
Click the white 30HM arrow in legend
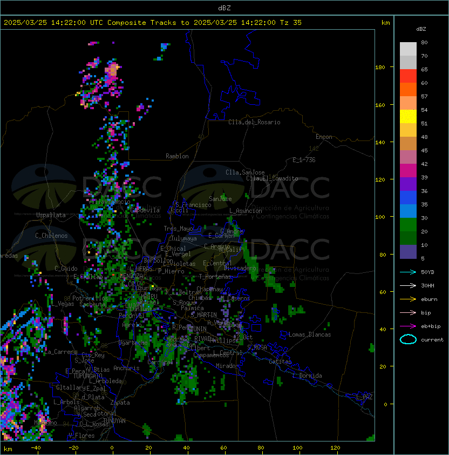click(x=408, y=285)
